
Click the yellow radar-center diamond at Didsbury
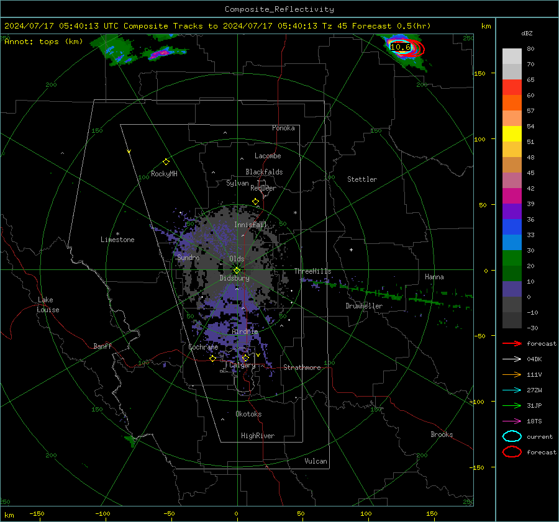point(237,271)
